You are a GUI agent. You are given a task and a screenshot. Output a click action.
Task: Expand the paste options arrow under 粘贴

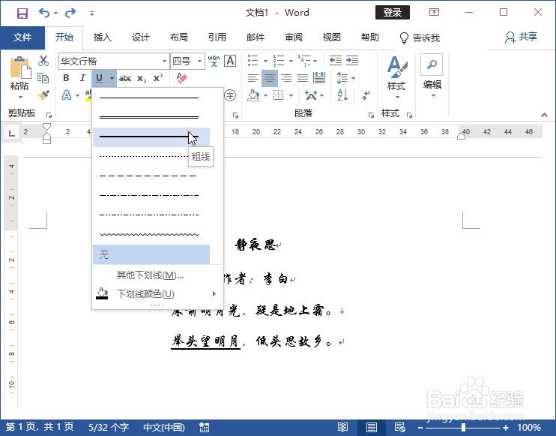[x=20, y=97]
